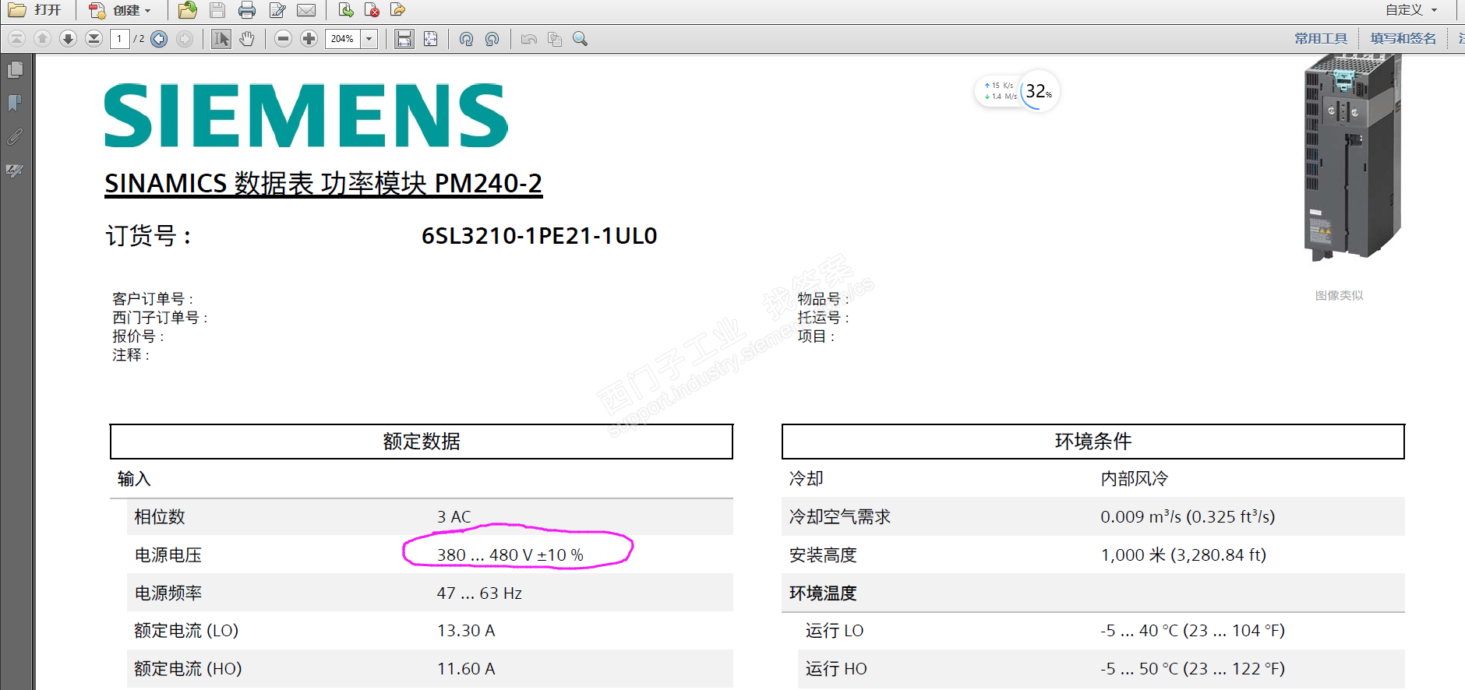Rotate the view counterclockwise
1465x690 pixels.
click(492, 39)
